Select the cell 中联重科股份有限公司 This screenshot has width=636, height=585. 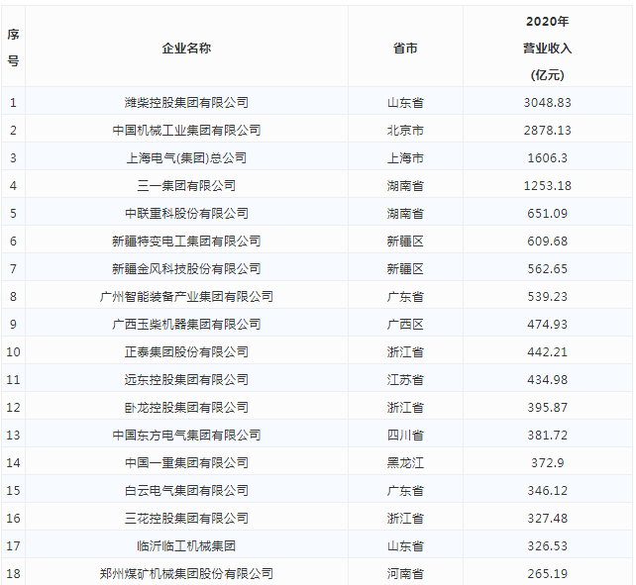click(x=186, y=213)
